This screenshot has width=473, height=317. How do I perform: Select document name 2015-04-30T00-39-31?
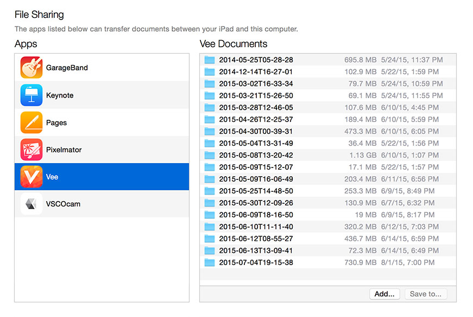[256, 131]
